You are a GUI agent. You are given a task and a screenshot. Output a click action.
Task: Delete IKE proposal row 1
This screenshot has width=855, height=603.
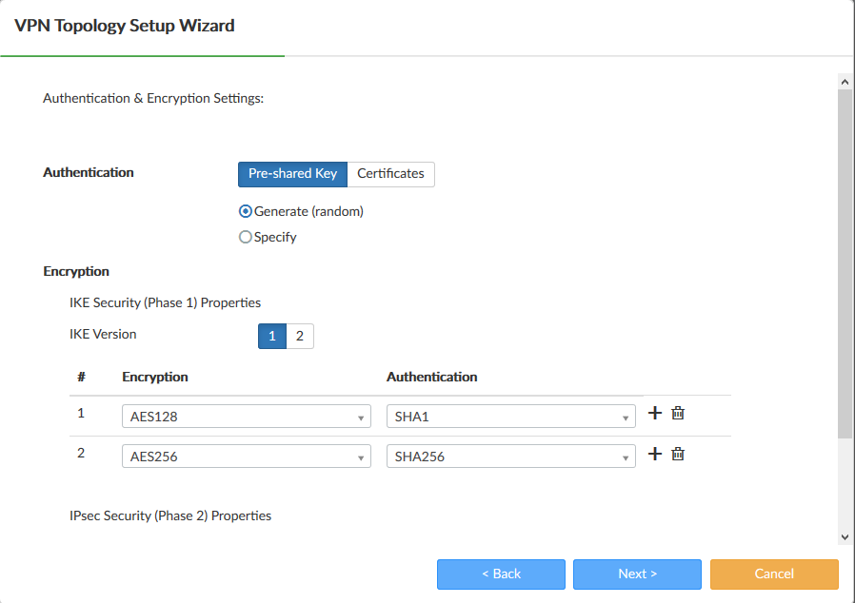tap(678, 413)
